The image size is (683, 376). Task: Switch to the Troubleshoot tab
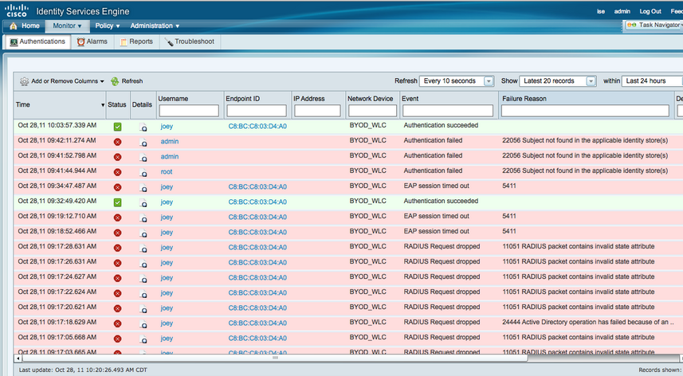pos(189,41)
